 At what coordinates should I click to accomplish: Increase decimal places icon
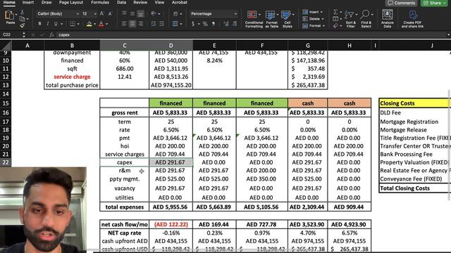[226, 24]
